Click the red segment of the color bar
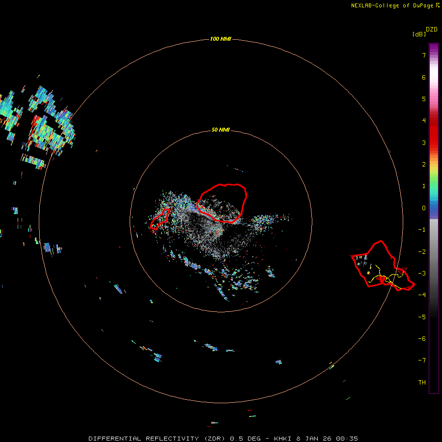This screenshot has height=442, width=442. coord(434,133)
